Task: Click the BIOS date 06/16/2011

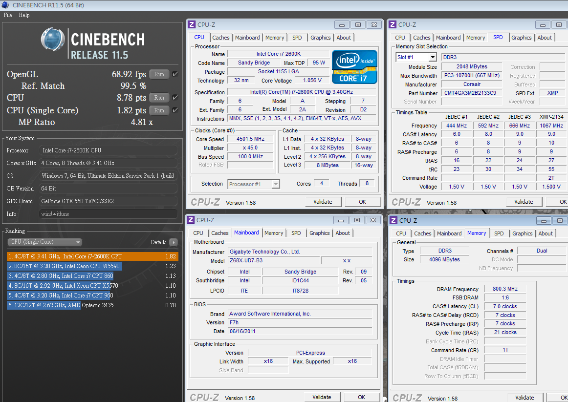Action: pos(300,331)
